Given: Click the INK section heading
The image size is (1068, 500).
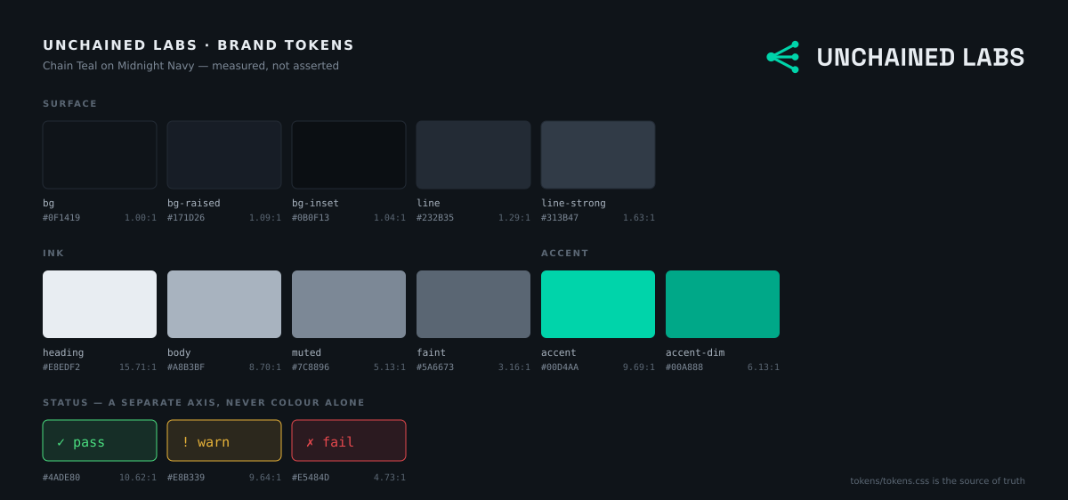Looking at the screenshot, I should (x=53, y=254).
